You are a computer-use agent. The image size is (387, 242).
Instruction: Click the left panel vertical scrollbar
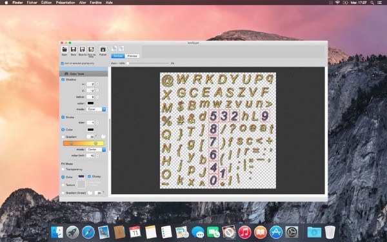[x=110, y=135]
